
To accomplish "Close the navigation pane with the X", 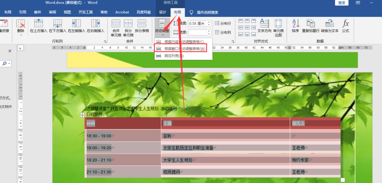I will tap(10, 51).
